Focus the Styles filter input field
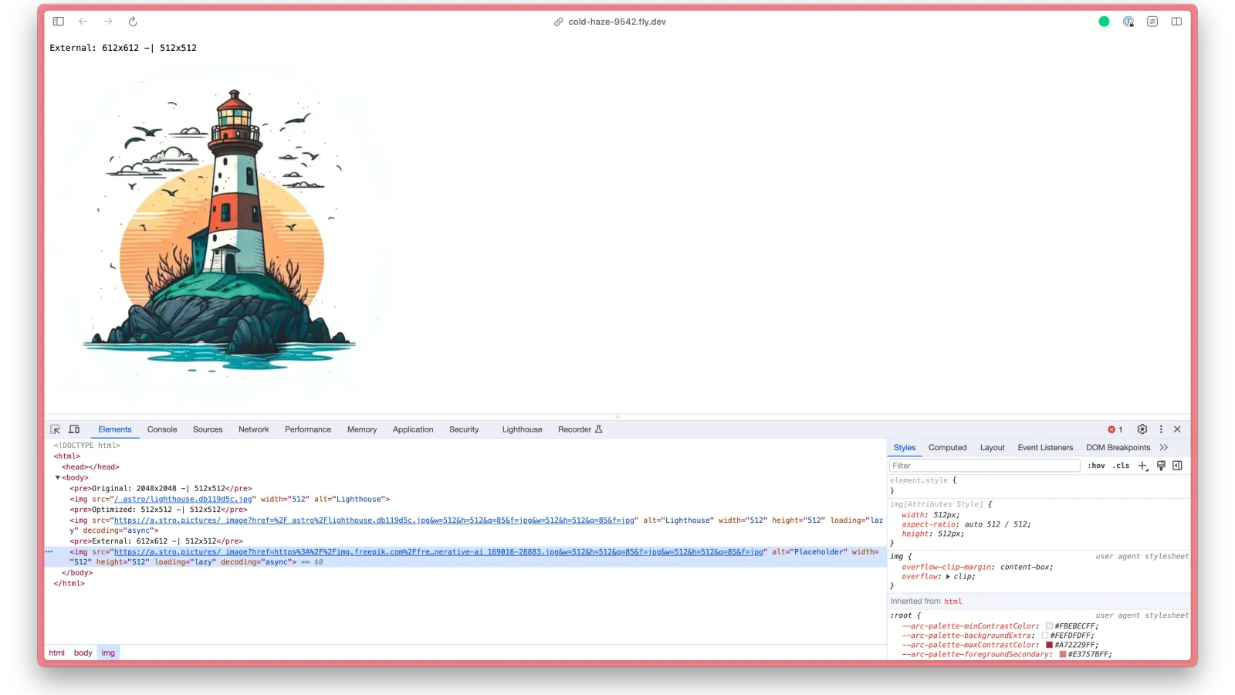The width and height of the screenshot is (1235, 695). (984, 466)
